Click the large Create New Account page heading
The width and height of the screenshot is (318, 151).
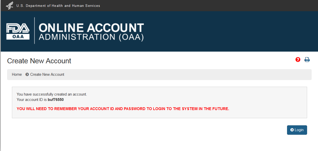click(39, 61)
